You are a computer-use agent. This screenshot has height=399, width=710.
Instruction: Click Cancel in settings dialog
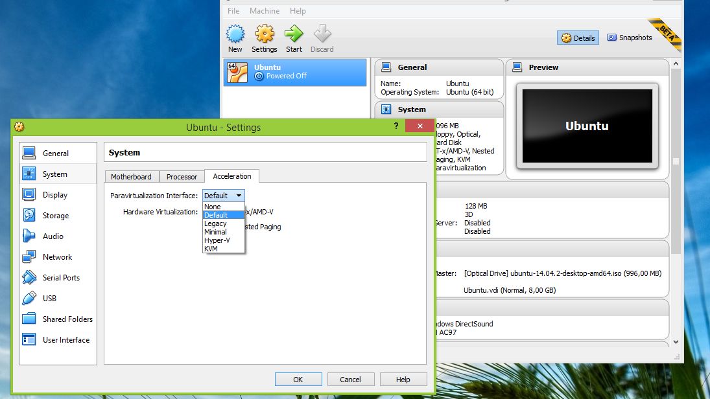[351, 379]
